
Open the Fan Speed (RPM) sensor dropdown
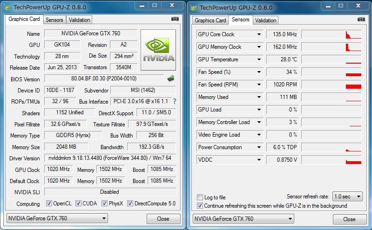[259, 85]
